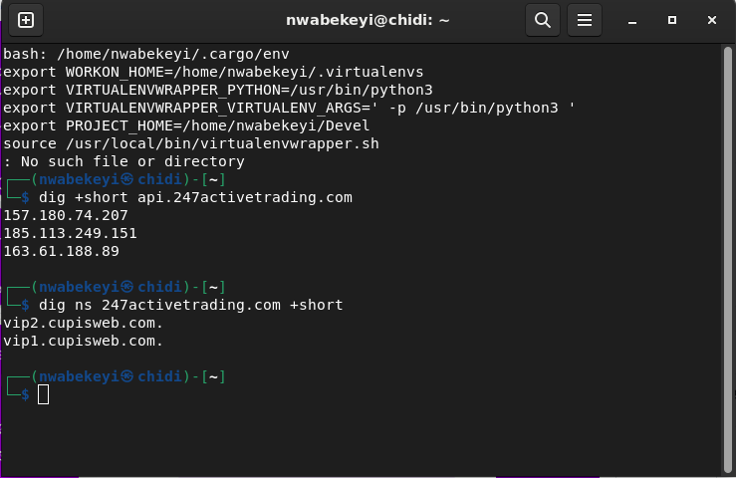736x478 pixels.
Task: Open a new terminal tab
Action: (x=26, y=20)
